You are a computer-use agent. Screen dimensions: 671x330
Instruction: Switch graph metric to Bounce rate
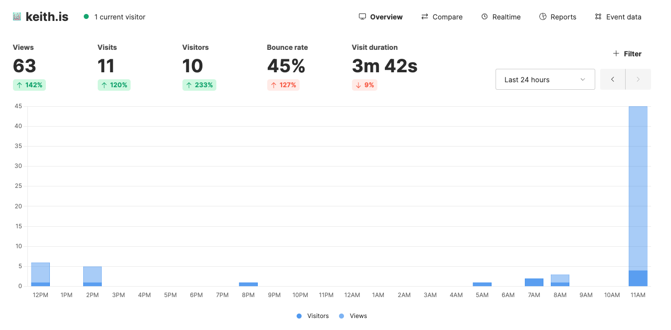(287, 65)
